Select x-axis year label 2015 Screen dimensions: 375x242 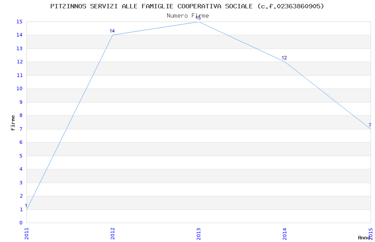[371, 234]
